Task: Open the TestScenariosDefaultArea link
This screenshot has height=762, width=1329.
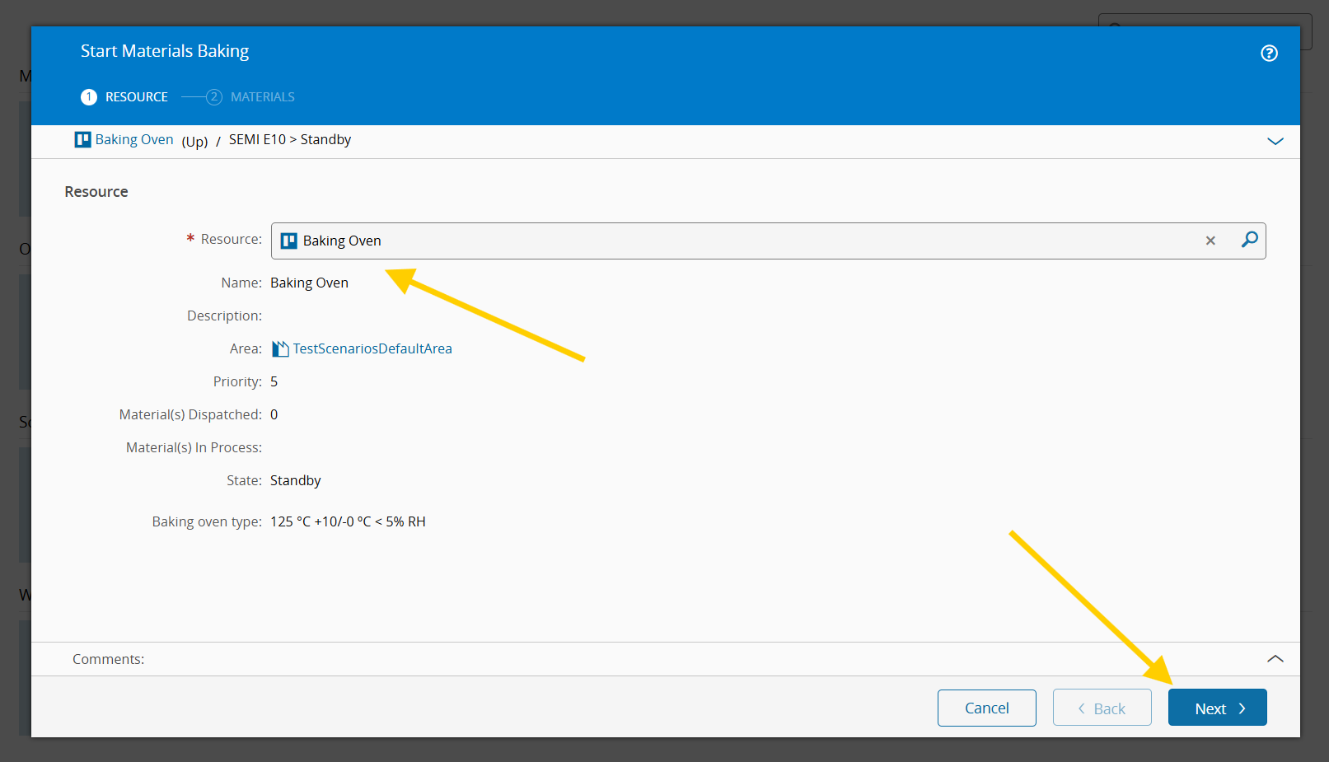Action: click(372, 348)
